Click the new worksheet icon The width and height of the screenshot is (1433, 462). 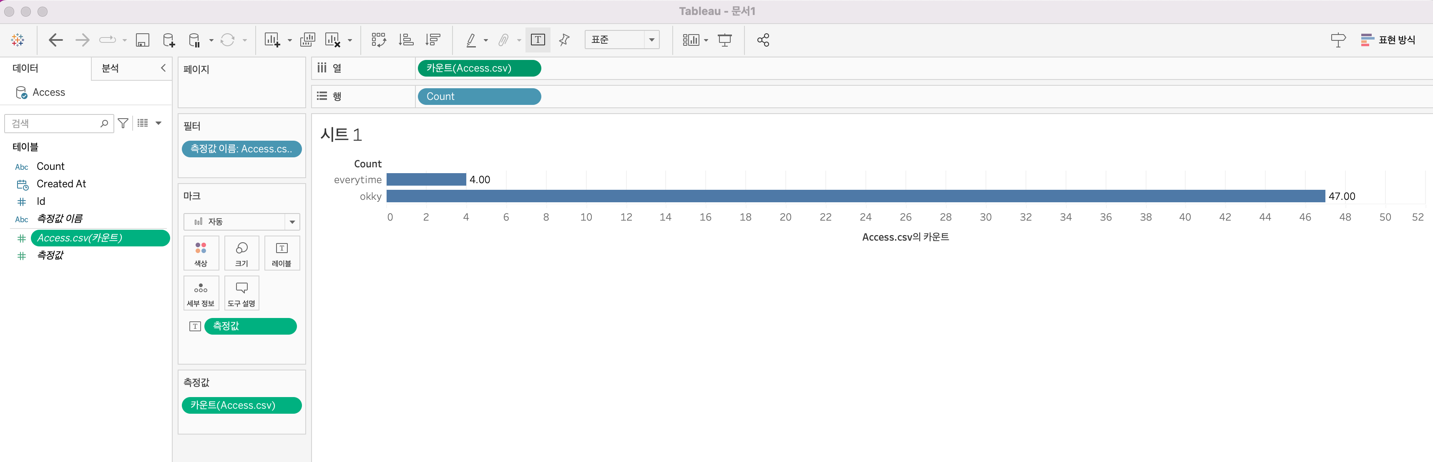click(x=272, y=40)
